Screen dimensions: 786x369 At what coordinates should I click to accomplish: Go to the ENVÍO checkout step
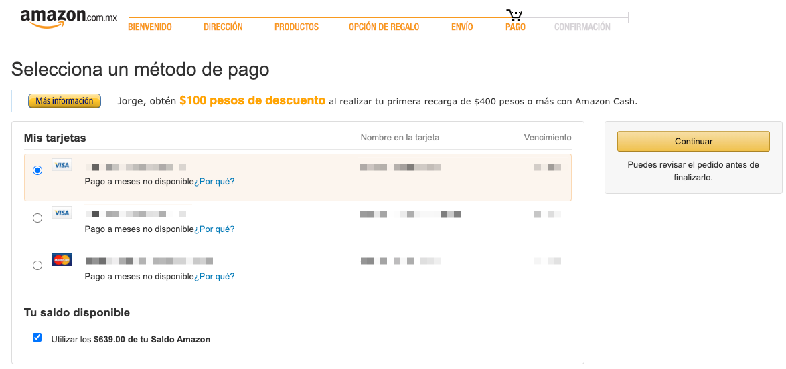[462, 27]
